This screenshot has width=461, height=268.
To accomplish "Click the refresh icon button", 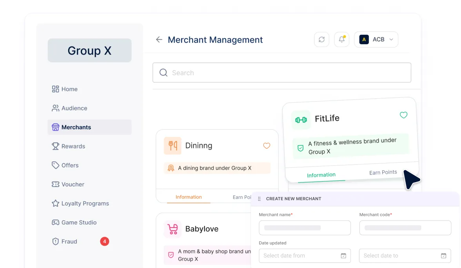I will tap(321, 39).
